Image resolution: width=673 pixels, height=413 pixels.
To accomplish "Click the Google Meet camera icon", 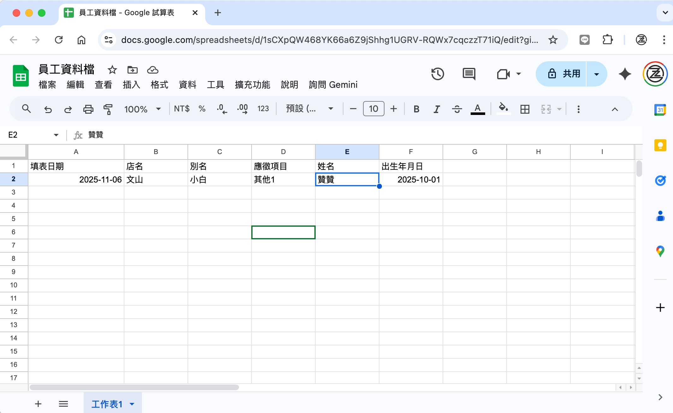I will coord(504,74).
